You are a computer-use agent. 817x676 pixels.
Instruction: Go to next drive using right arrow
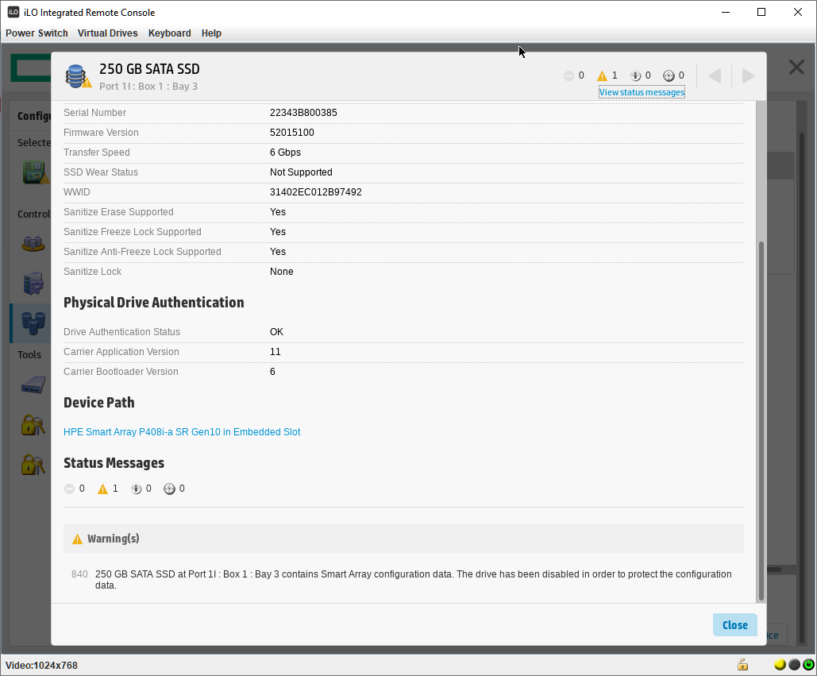coord(748,76)
